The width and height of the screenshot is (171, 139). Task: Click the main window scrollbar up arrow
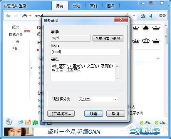[x=166, y=25]
